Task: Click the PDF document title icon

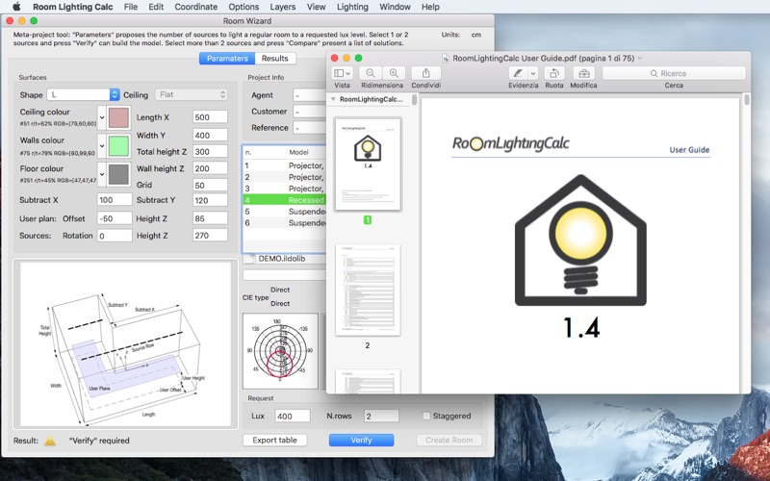Action: click(x=446, y=58)
